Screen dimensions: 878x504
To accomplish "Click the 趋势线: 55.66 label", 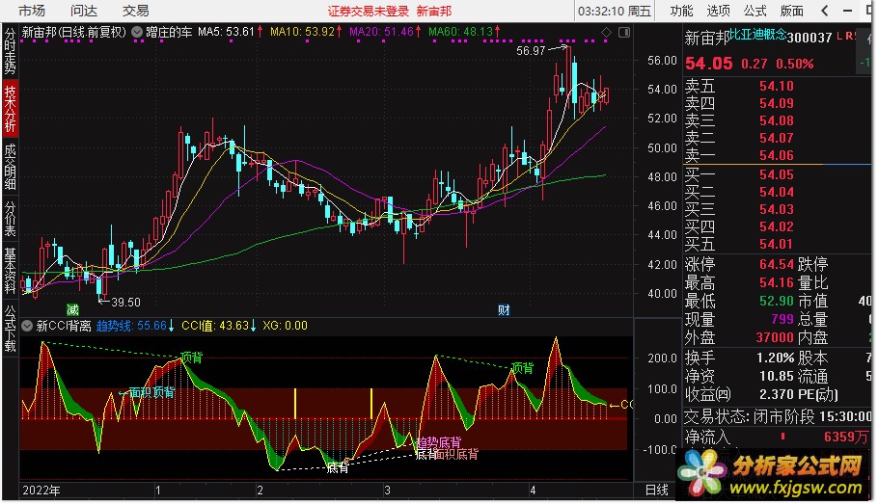I will pos(131,326).
